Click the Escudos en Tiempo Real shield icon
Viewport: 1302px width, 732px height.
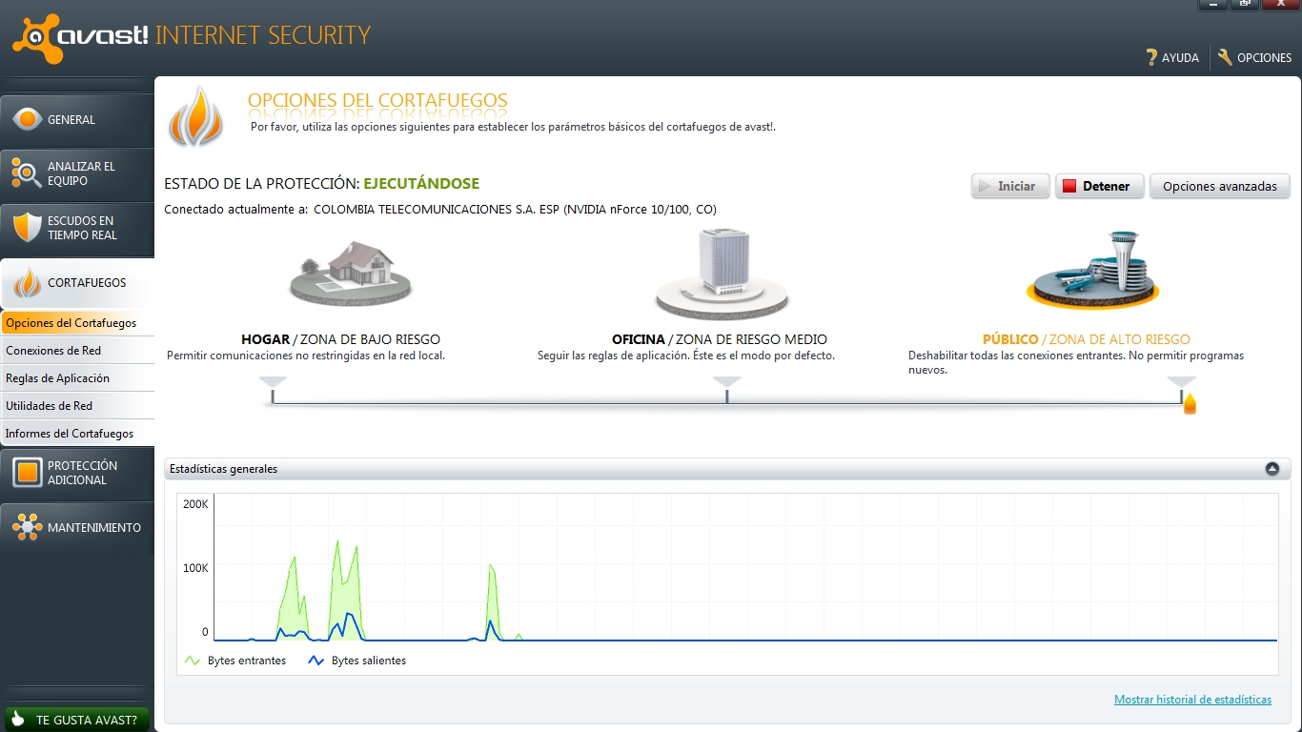click(x=28, y=228)
